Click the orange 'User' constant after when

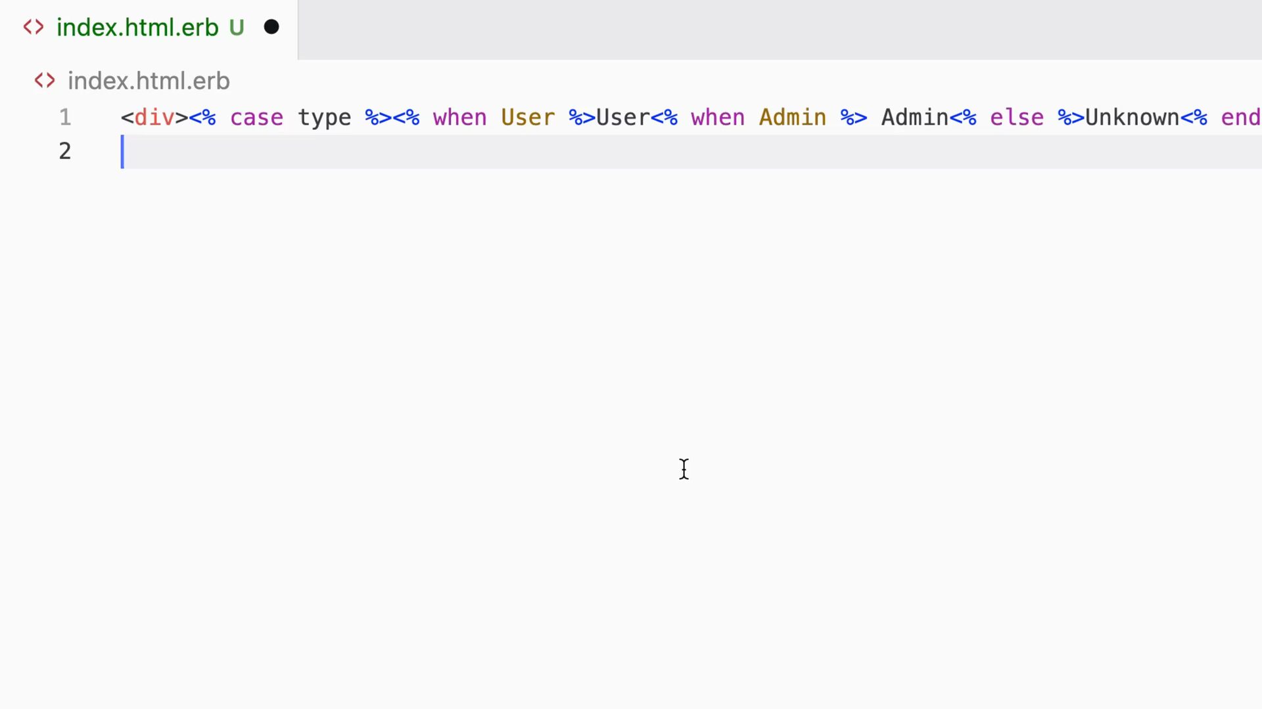(528, 118)
